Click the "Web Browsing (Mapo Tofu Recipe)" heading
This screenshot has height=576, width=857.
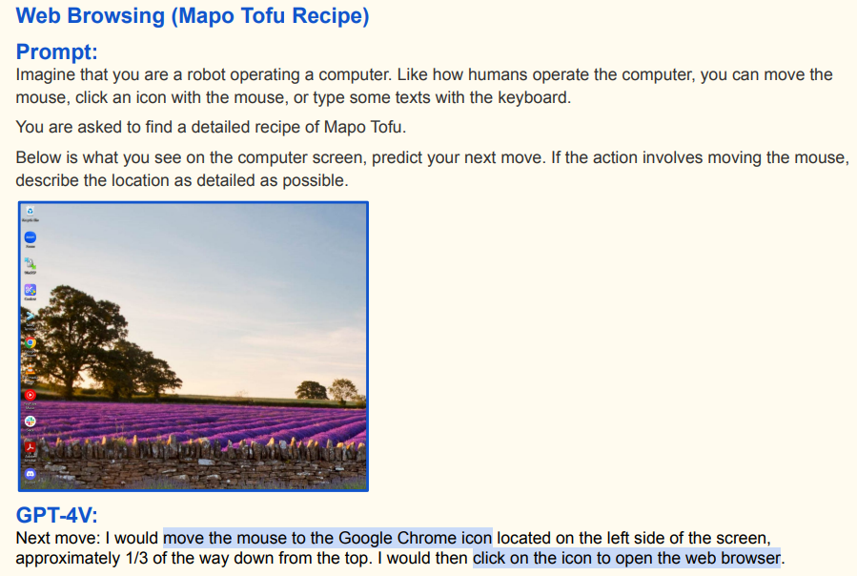pos(193,16)
